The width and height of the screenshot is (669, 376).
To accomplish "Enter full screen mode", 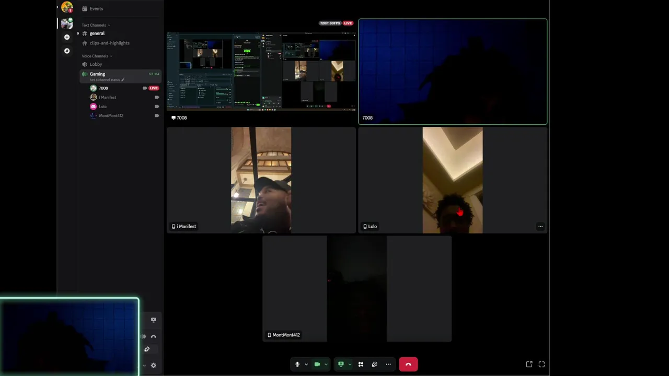I will tap(541, 365).
